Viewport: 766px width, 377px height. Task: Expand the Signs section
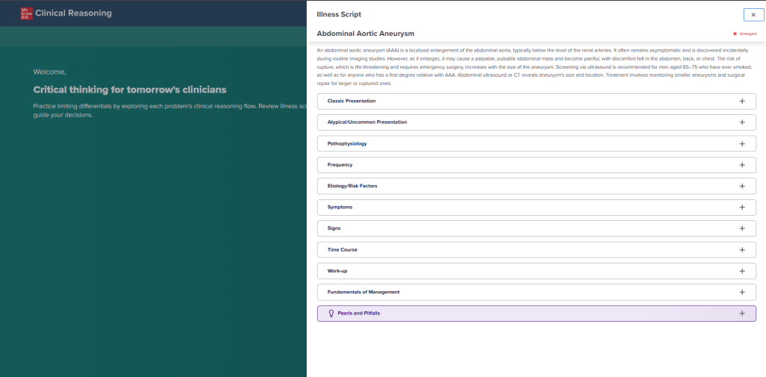pos(536,228)
